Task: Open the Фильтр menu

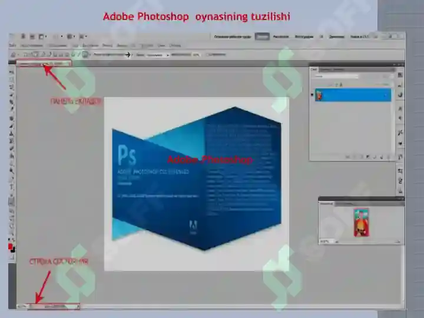Action: coord(107,45)
